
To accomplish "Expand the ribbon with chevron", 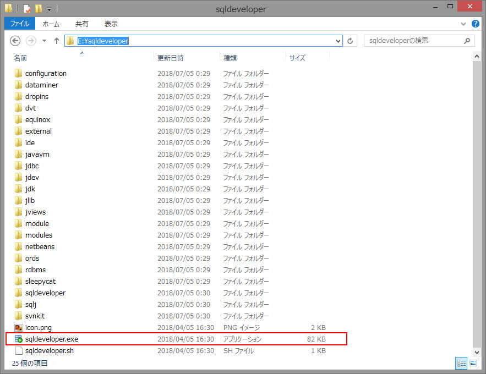I will pos(463,24).
